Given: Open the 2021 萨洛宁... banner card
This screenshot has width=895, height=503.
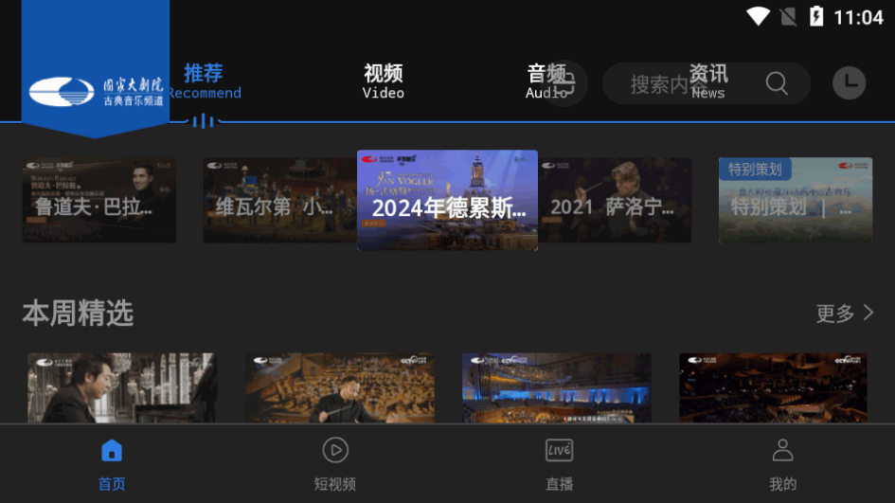Looking at the screenshot, I should 615,201.
